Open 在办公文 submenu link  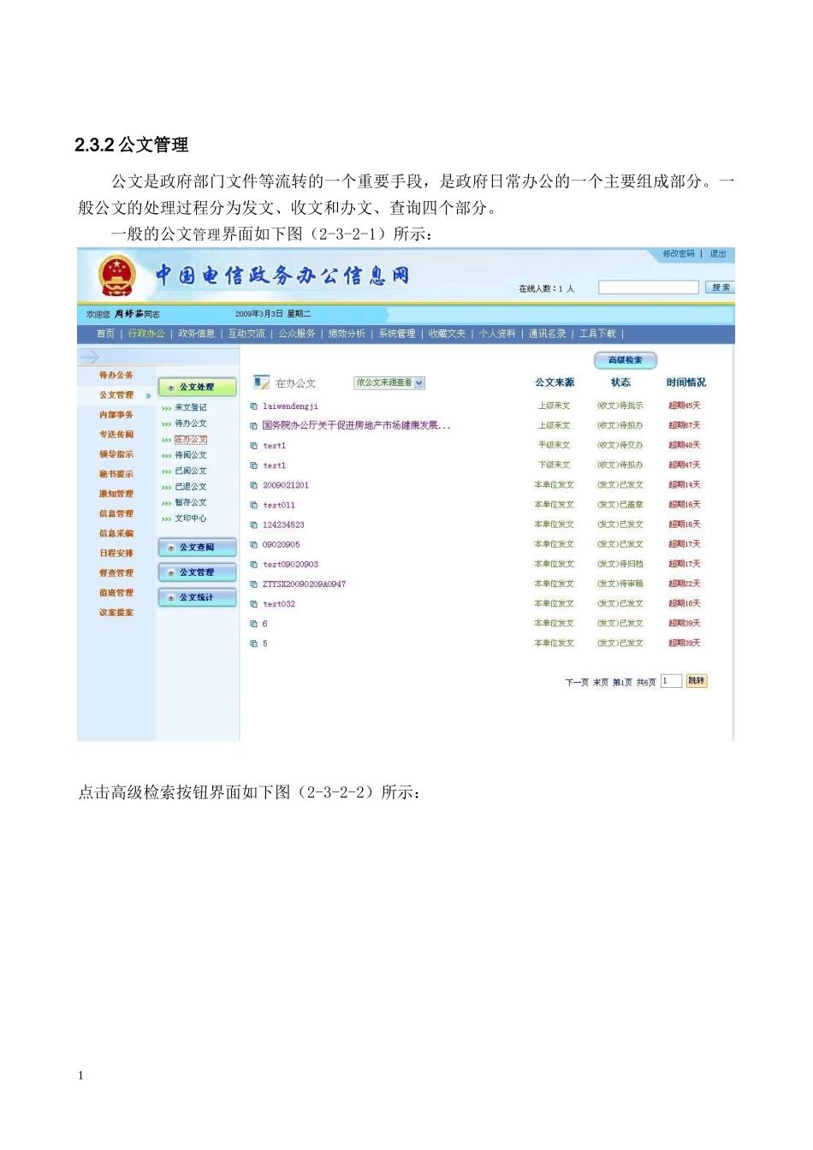click(x=191, y=440)
